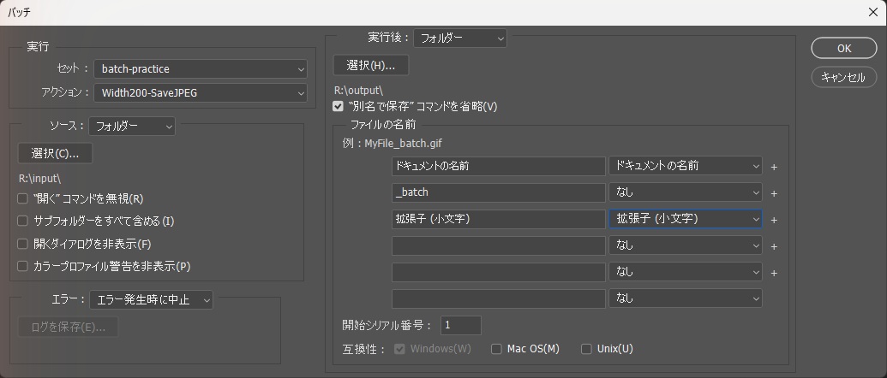Click the fifth empty filename field
Screen dimensions: 887x378
499,272
